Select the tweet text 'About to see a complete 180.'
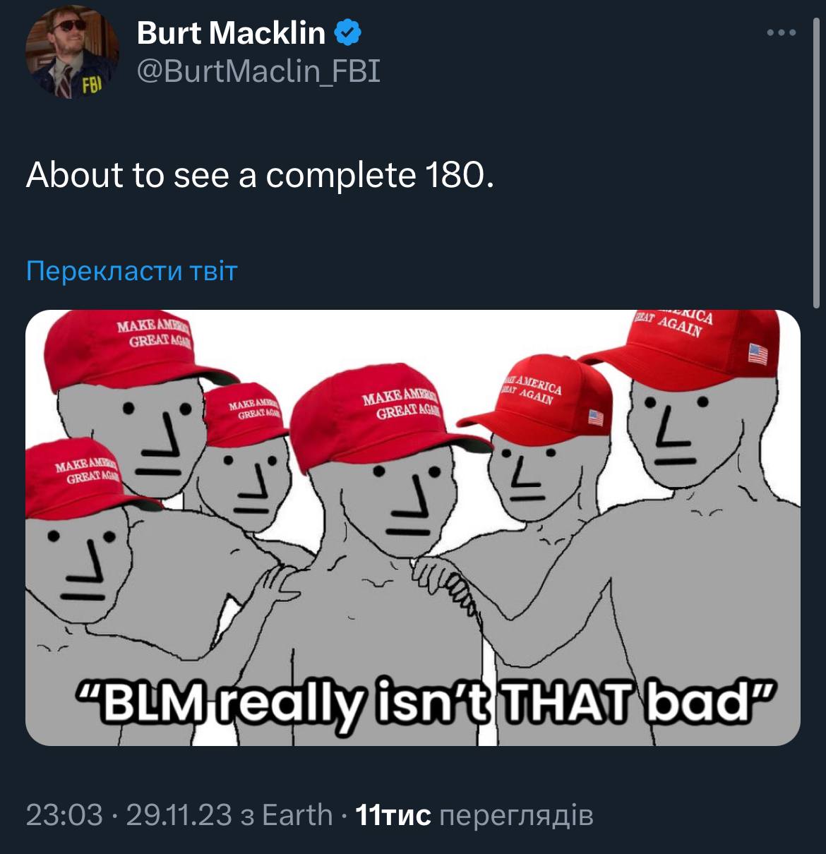 coord(261,175)
